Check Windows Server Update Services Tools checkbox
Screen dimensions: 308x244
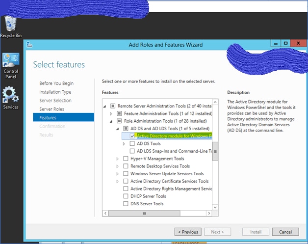pos(126,174)
